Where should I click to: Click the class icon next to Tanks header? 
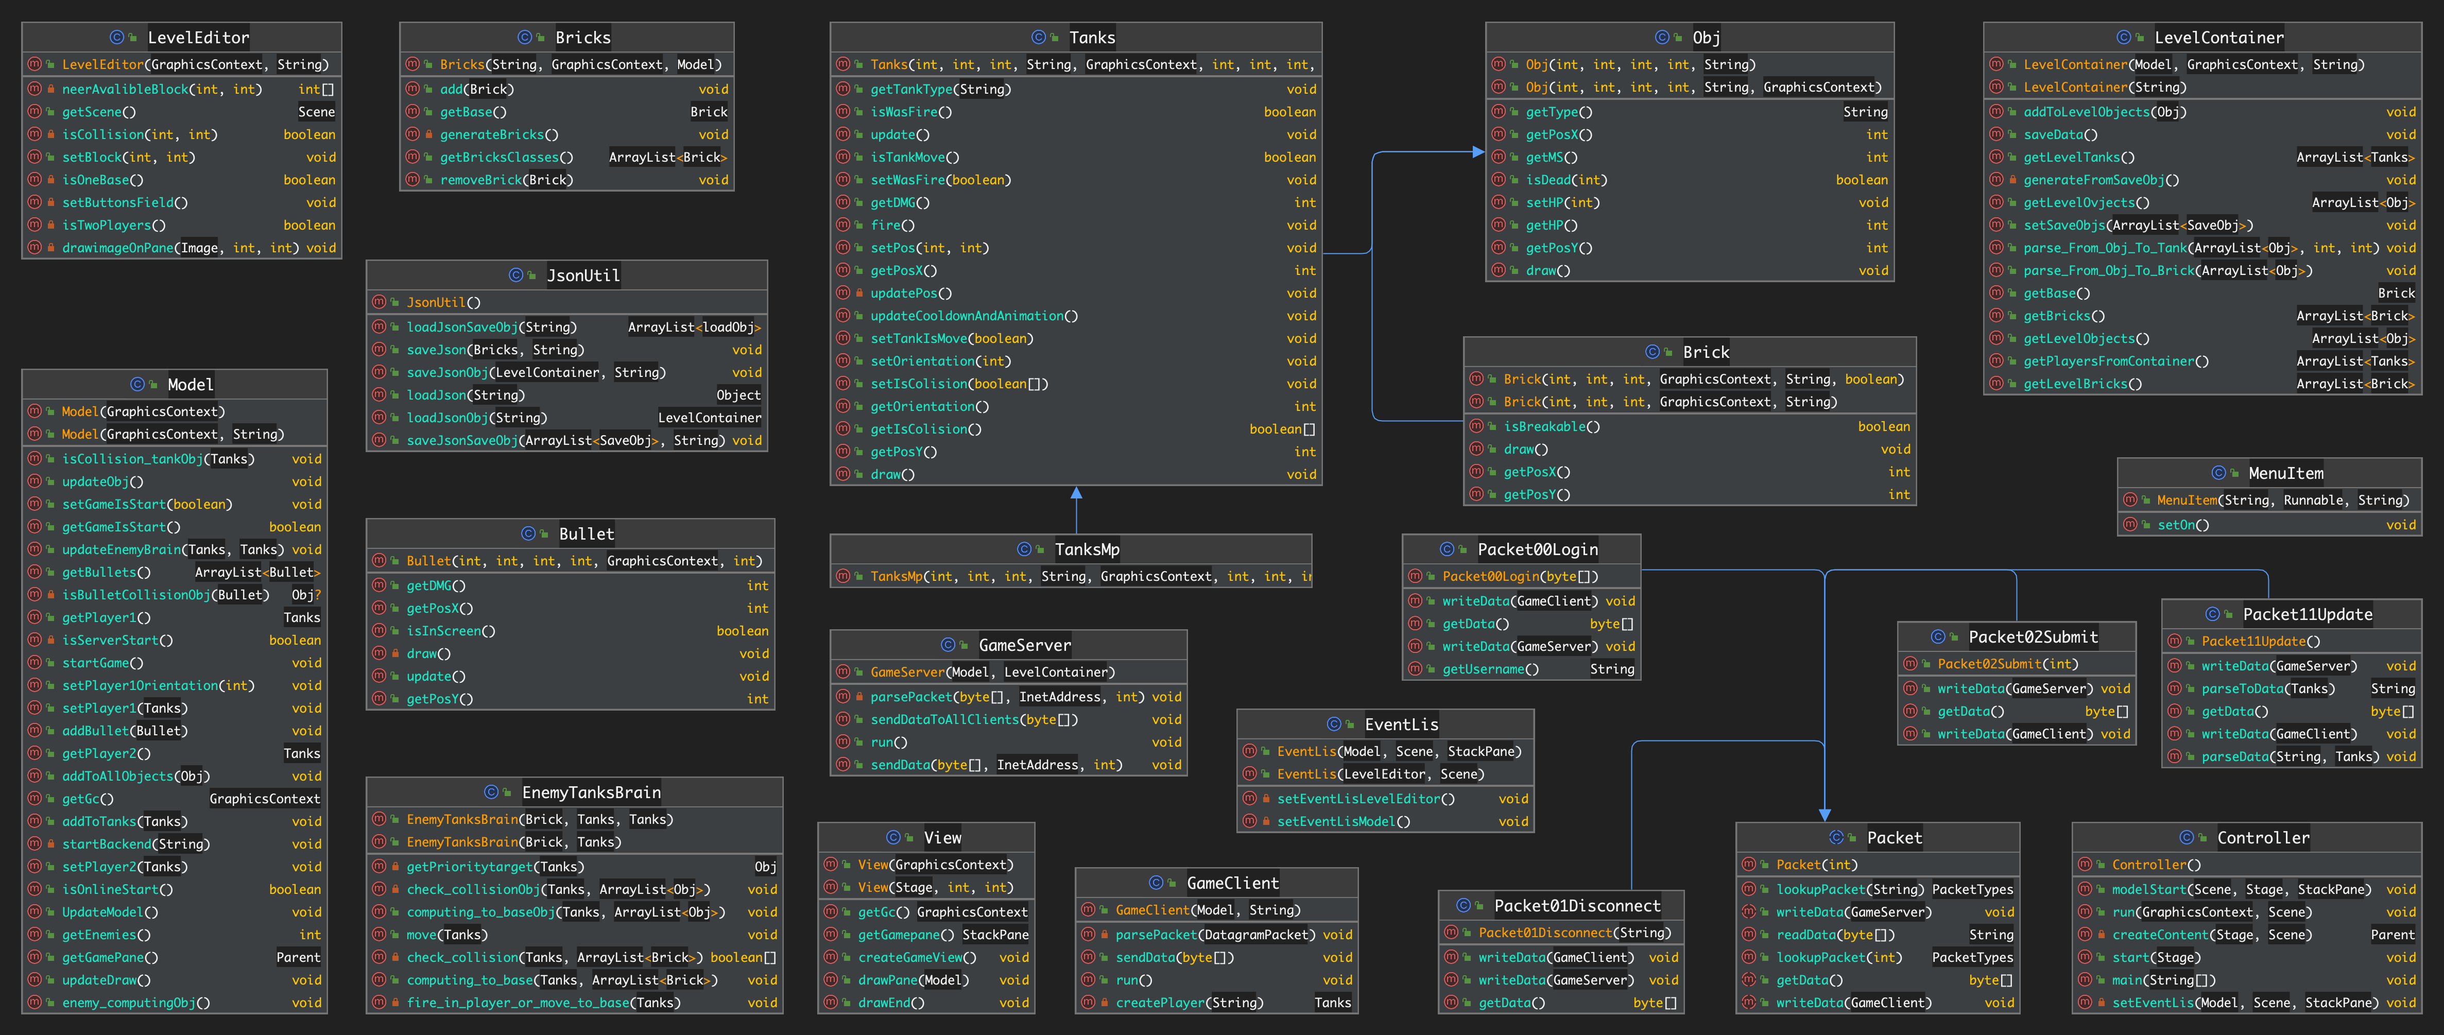click(1038, 37)
